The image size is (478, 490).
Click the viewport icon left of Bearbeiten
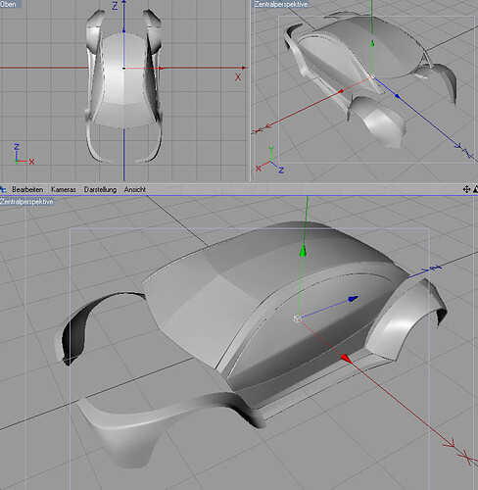pos(3,189)
